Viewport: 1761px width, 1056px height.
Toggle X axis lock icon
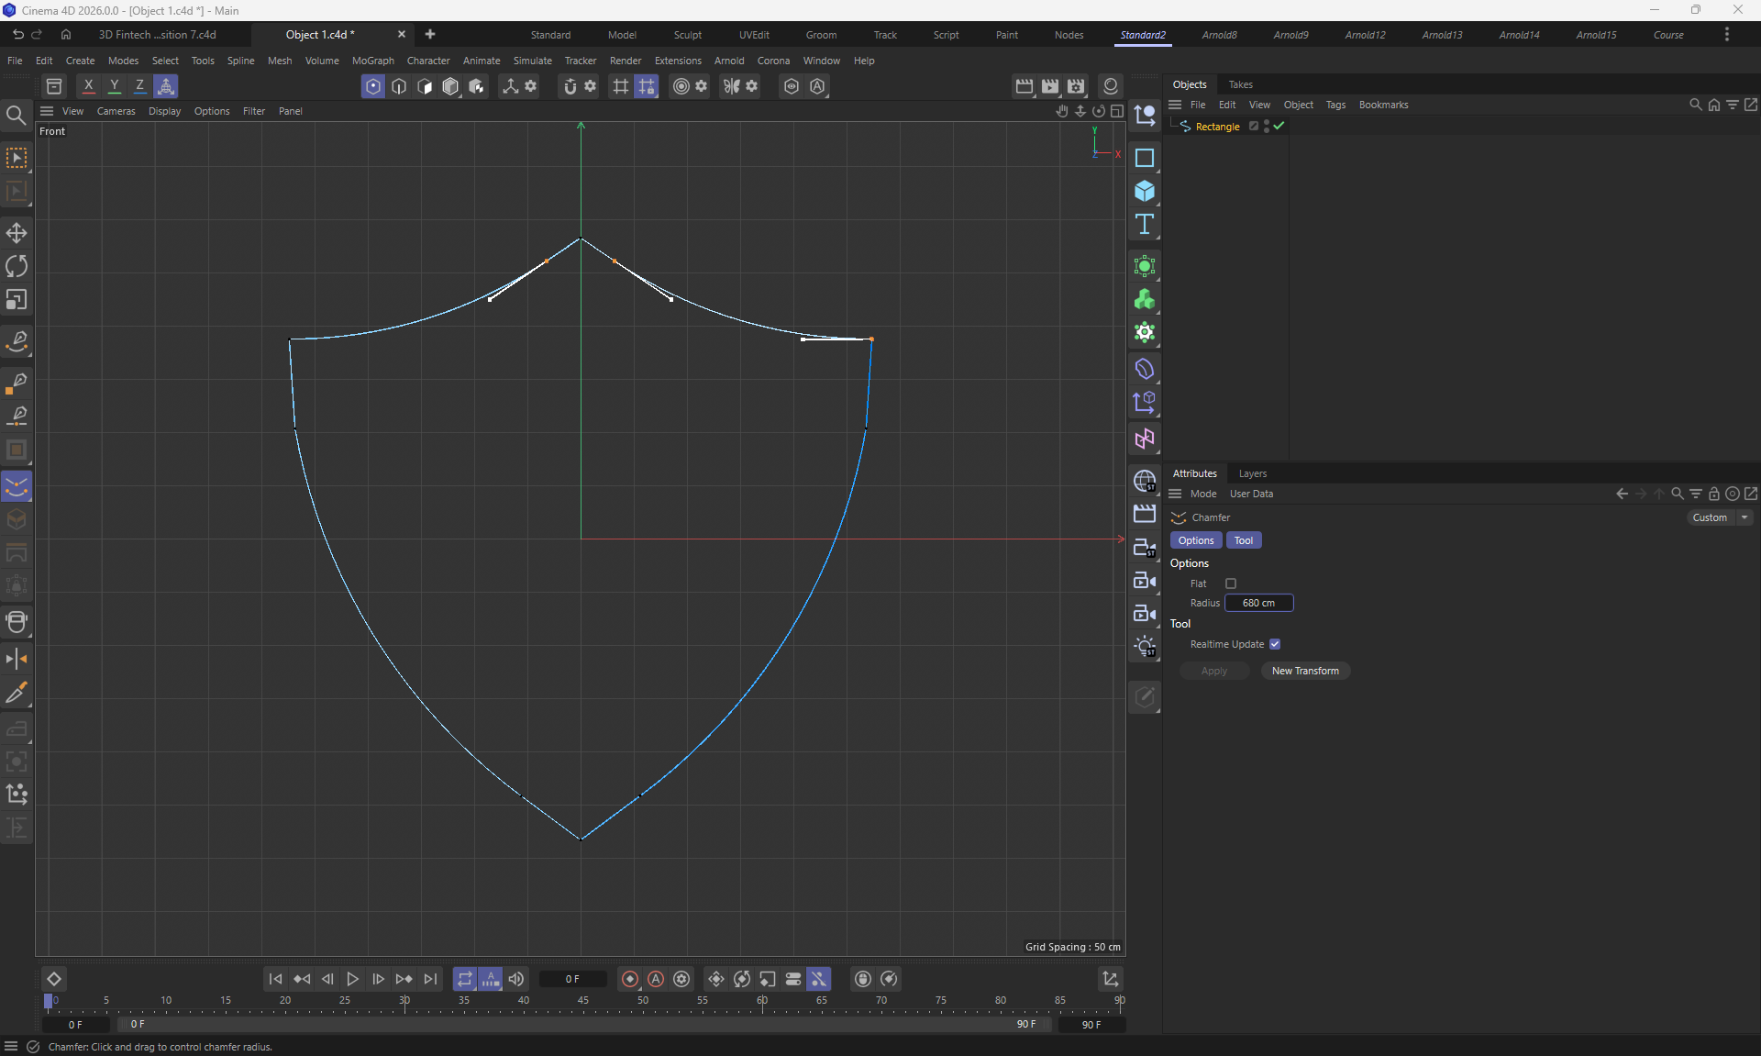pyautogui.click(x=88, y=86)
